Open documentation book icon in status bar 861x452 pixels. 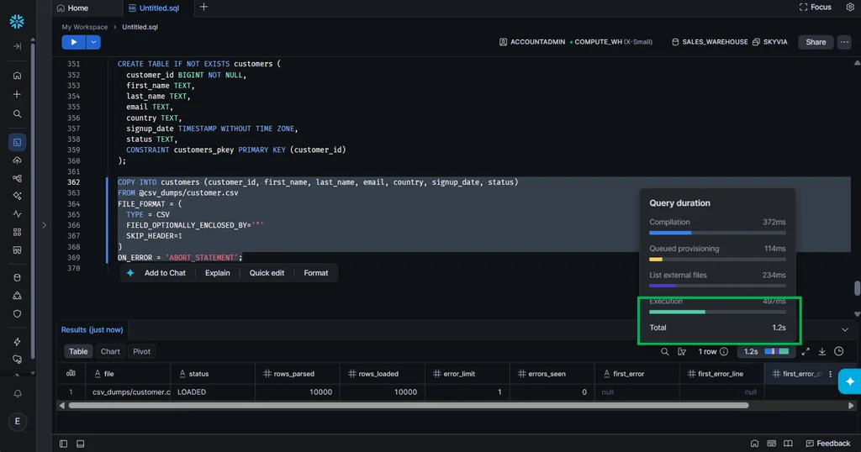(788, 444)
